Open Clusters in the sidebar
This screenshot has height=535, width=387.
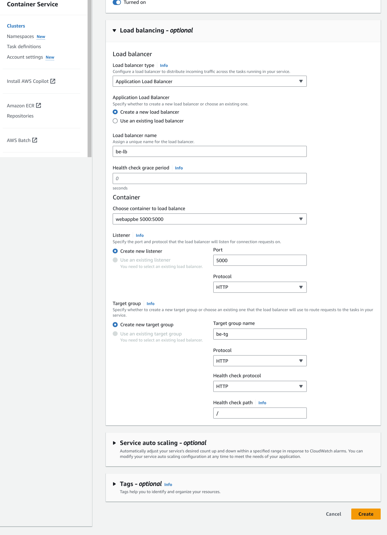(16, 26)
